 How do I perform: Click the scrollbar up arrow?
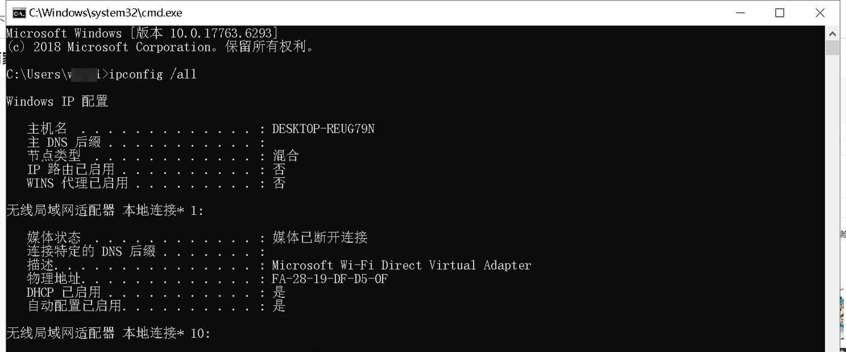(x=832, y=33)
